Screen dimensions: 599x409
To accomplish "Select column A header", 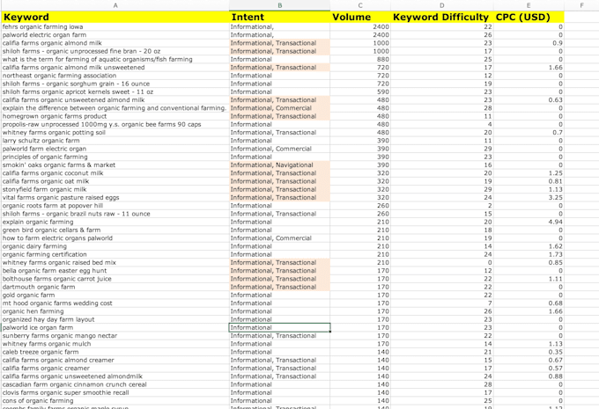I will [115, 5].
